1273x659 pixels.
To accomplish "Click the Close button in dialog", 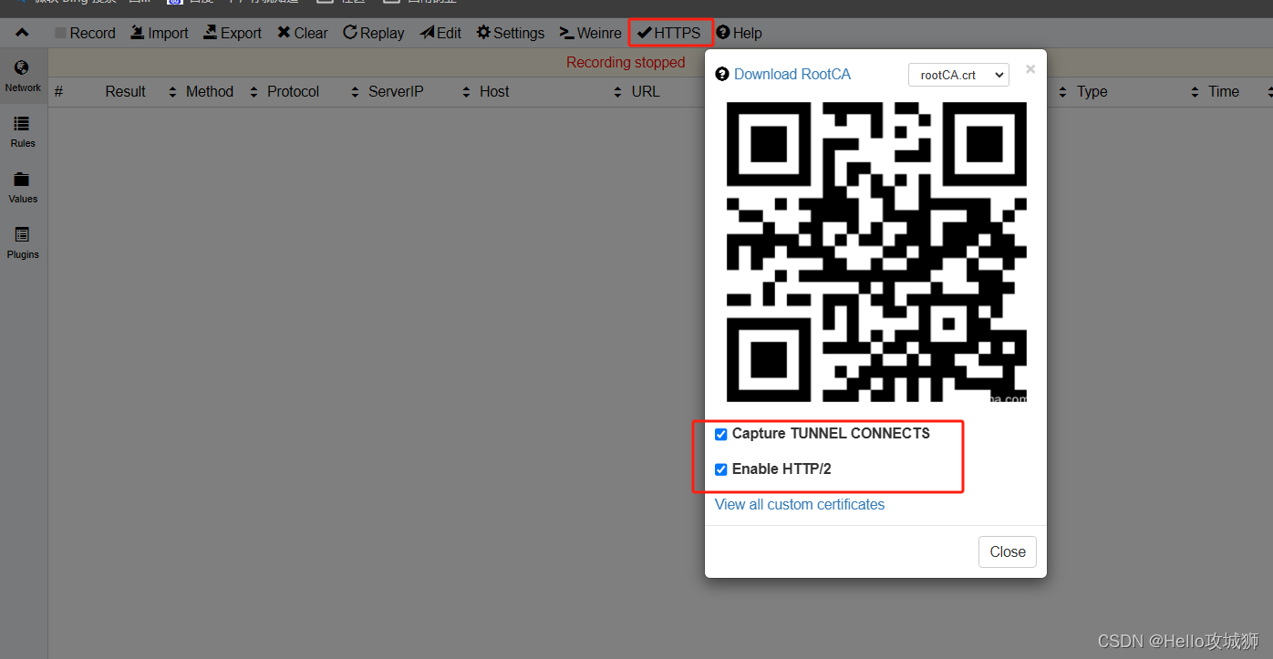I will (1008, 551).
